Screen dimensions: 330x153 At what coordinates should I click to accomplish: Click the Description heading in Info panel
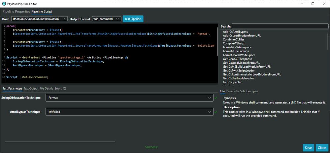point(232,107)
